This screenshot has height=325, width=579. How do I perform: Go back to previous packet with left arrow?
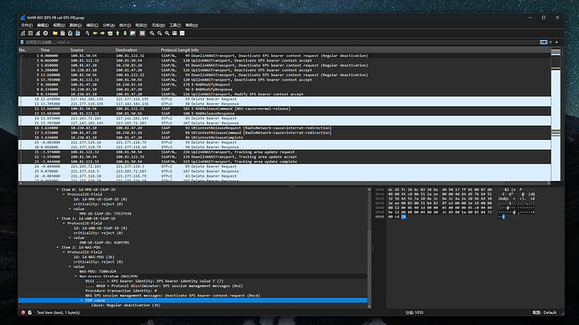pyautogui.click(x=95, y=34)
